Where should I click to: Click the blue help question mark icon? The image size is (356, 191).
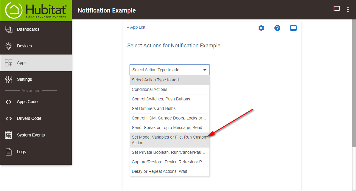(277, 28)
